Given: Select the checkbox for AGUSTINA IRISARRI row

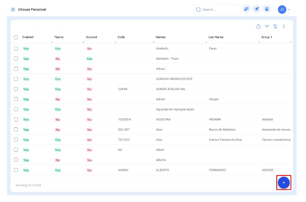Looking at the screenshot, I should pos(16,119).
